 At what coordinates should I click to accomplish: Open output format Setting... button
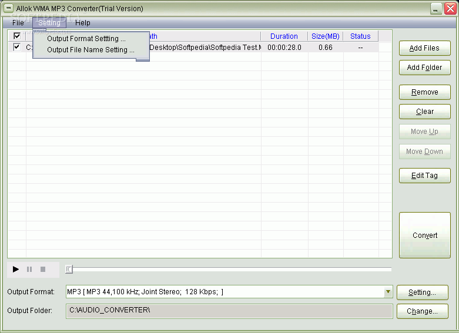422,292
